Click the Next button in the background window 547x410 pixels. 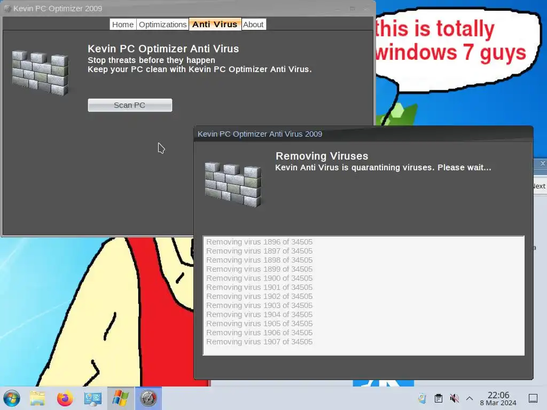[540, 186]
